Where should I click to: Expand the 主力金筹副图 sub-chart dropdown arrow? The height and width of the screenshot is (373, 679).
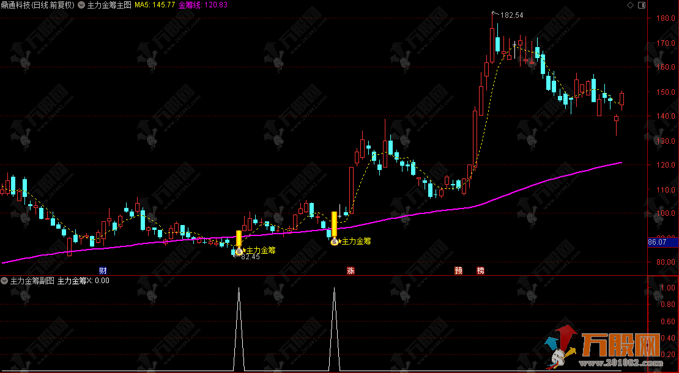(x=5, y=281)
